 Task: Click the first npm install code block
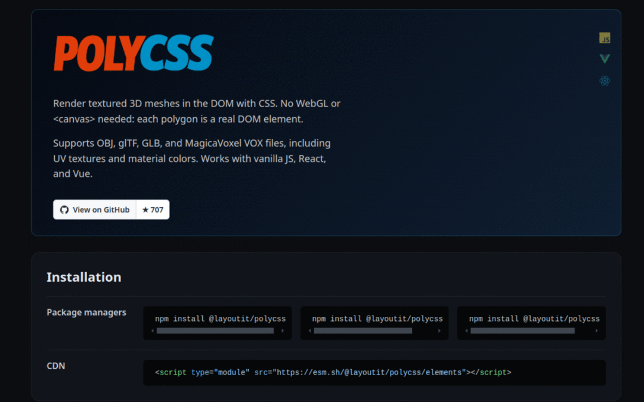point(217,323)
